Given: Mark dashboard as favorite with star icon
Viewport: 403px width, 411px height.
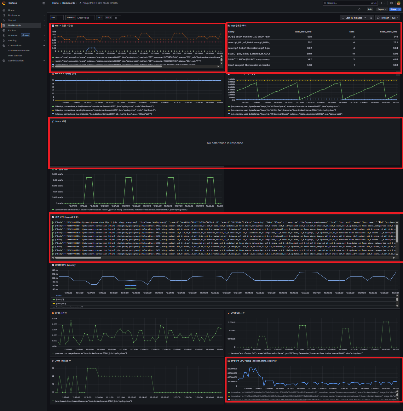Looking at the screenshot, I should tap(360, 9).
